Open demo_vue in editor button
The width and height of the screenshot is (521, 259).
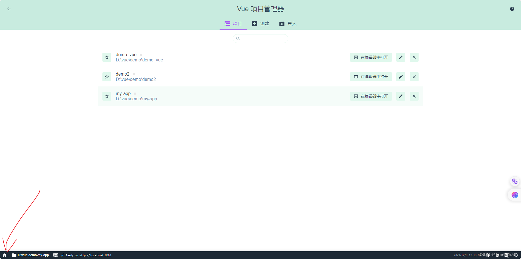[x=371, y=57]
